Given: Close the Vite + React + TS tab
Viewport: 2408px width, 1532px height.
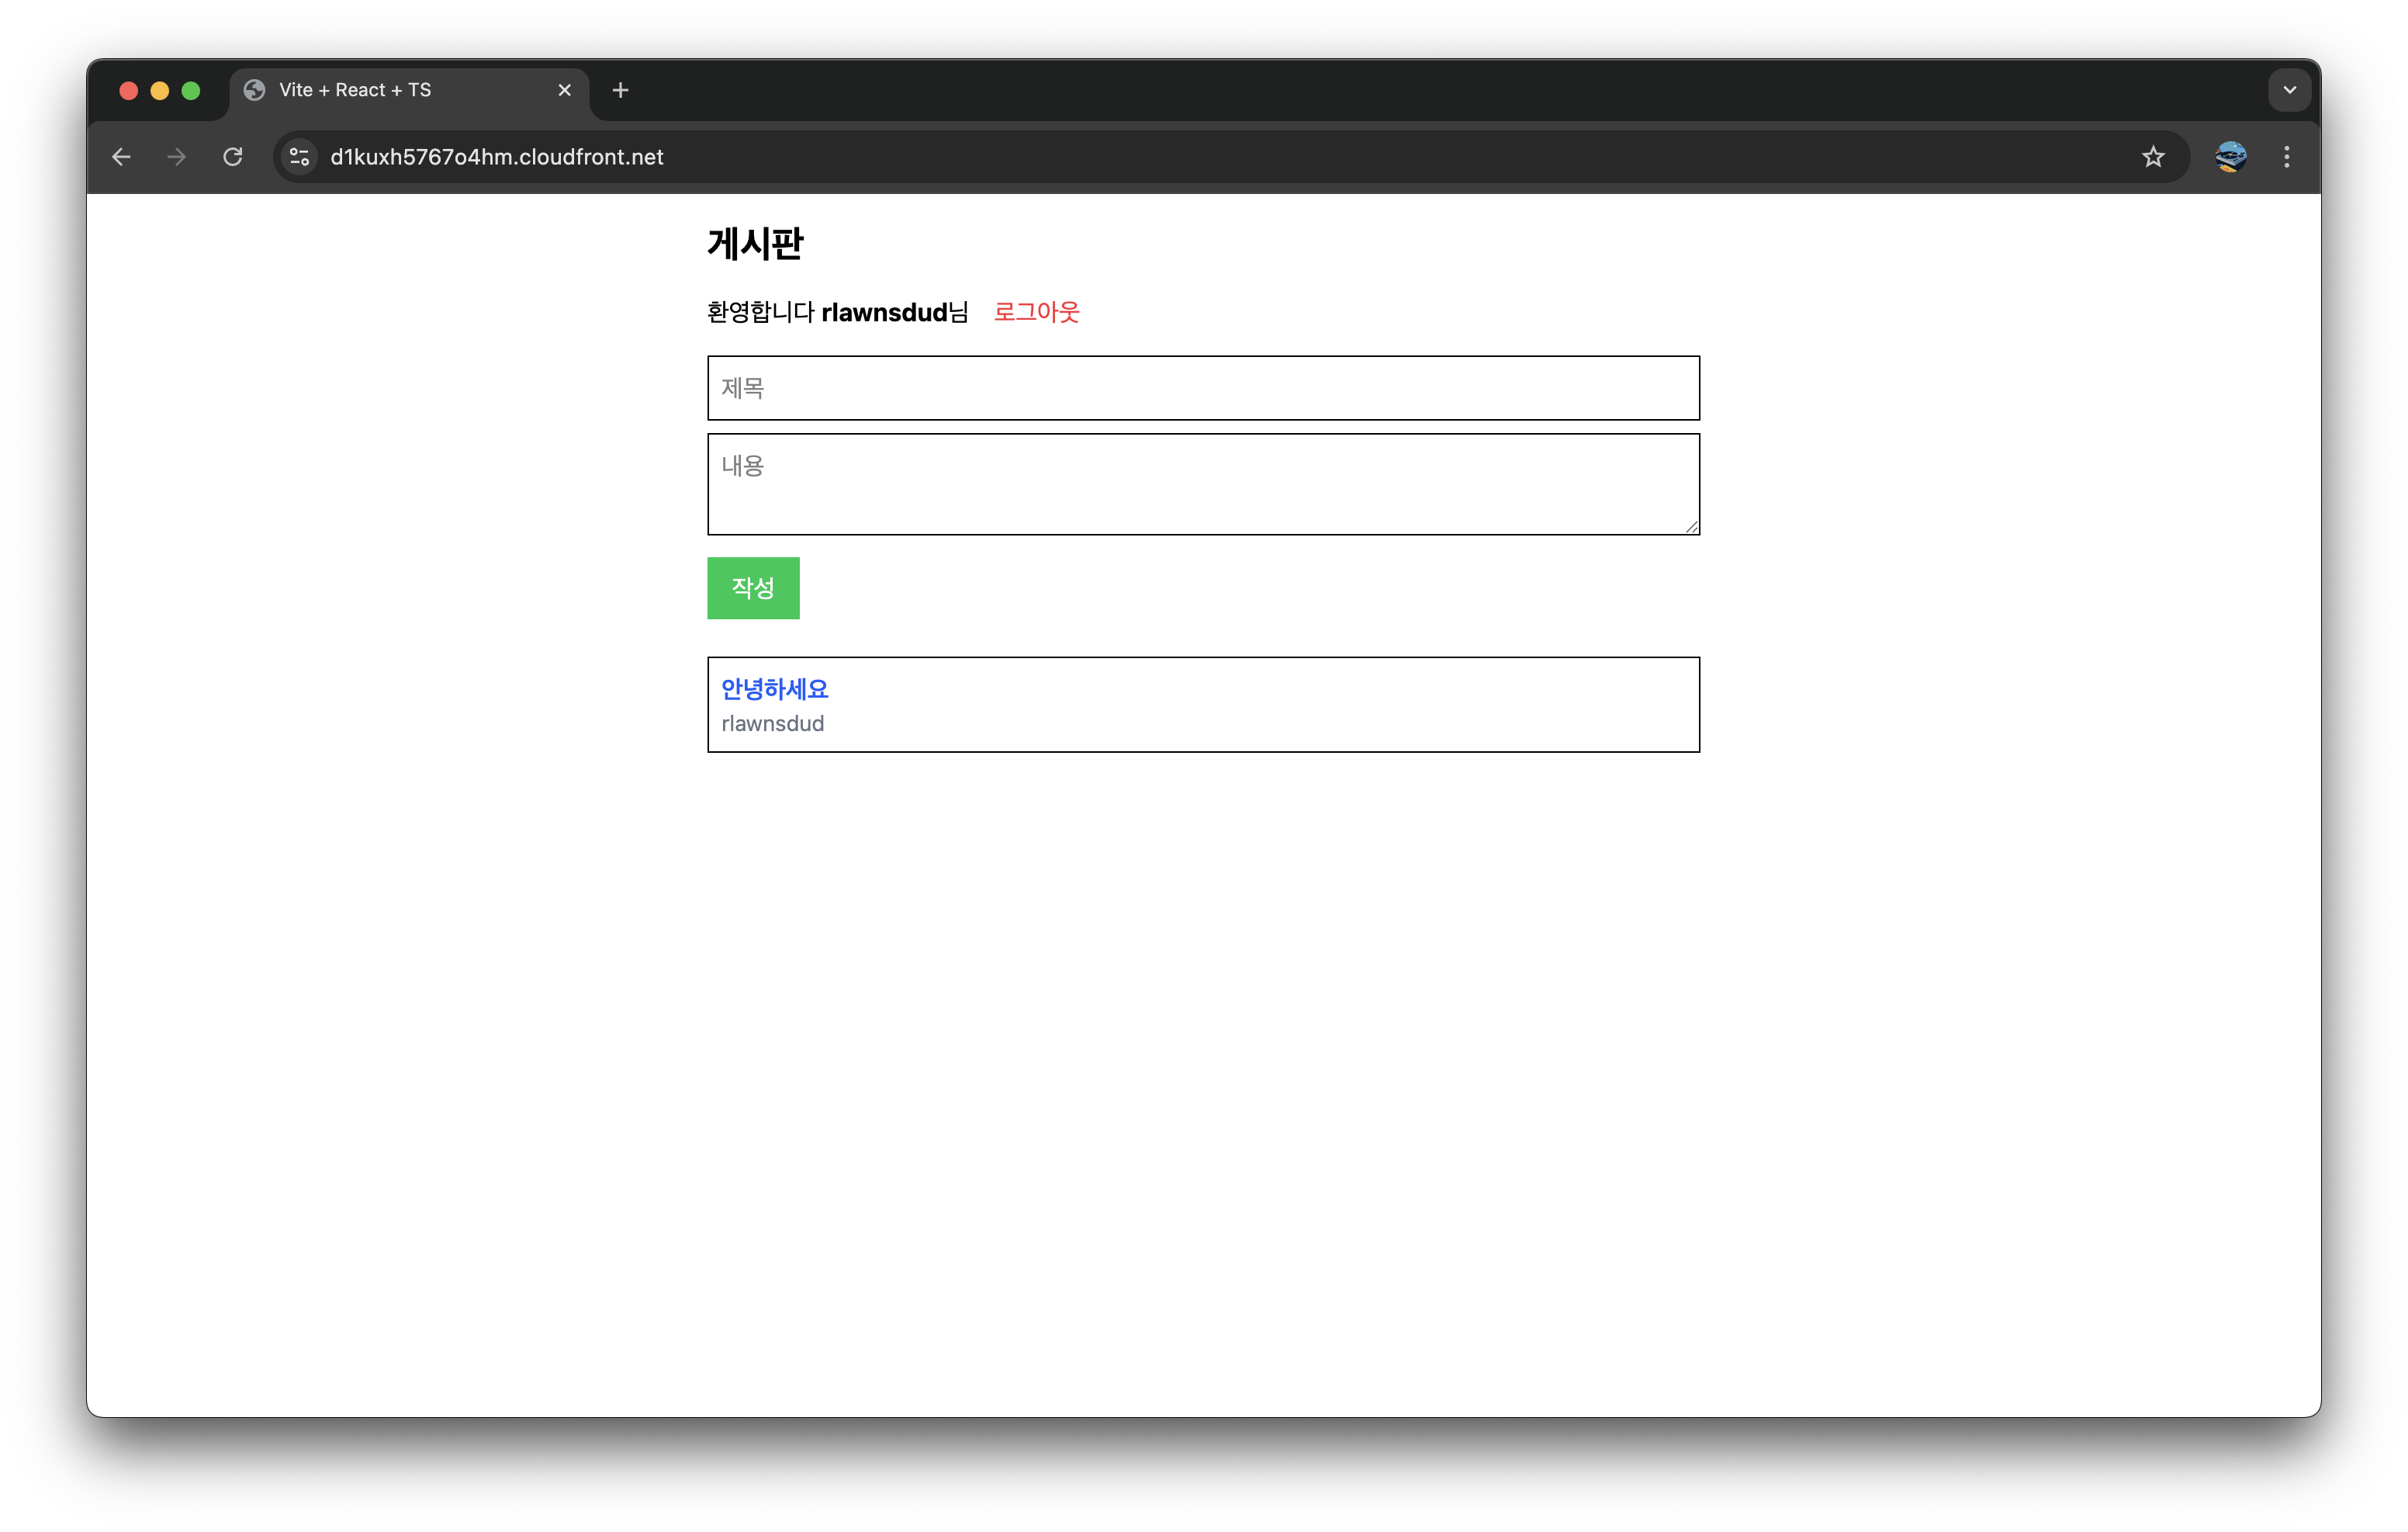Looking at the screenshot, I should [x=565, y=90].
